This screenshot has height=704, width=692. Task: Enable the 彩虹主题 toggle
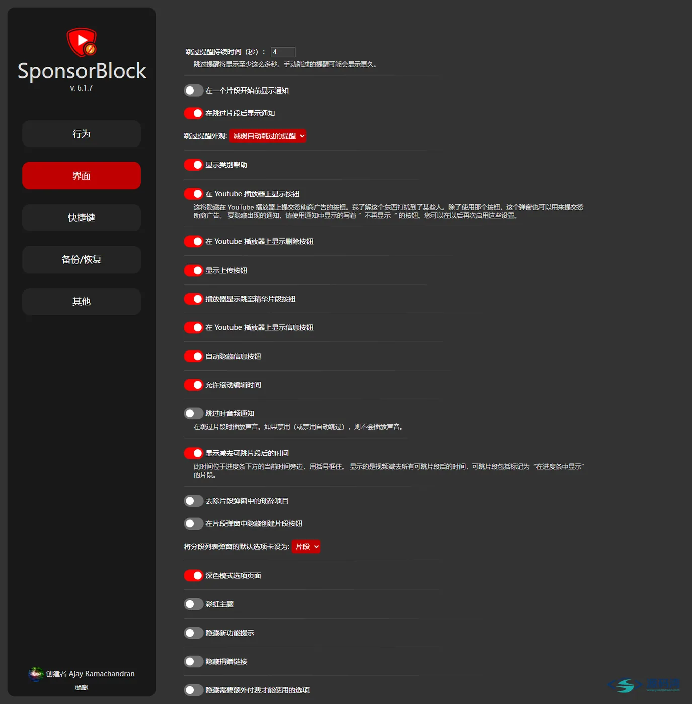(193, 604)
